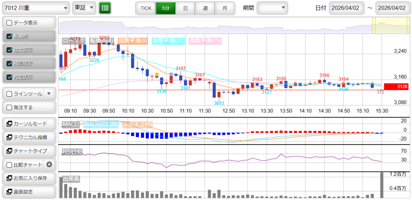The image size is (412, 201).
Task: Open the カーソルモード popup panel
Action: pyautogui.click(x=29, y=124)
